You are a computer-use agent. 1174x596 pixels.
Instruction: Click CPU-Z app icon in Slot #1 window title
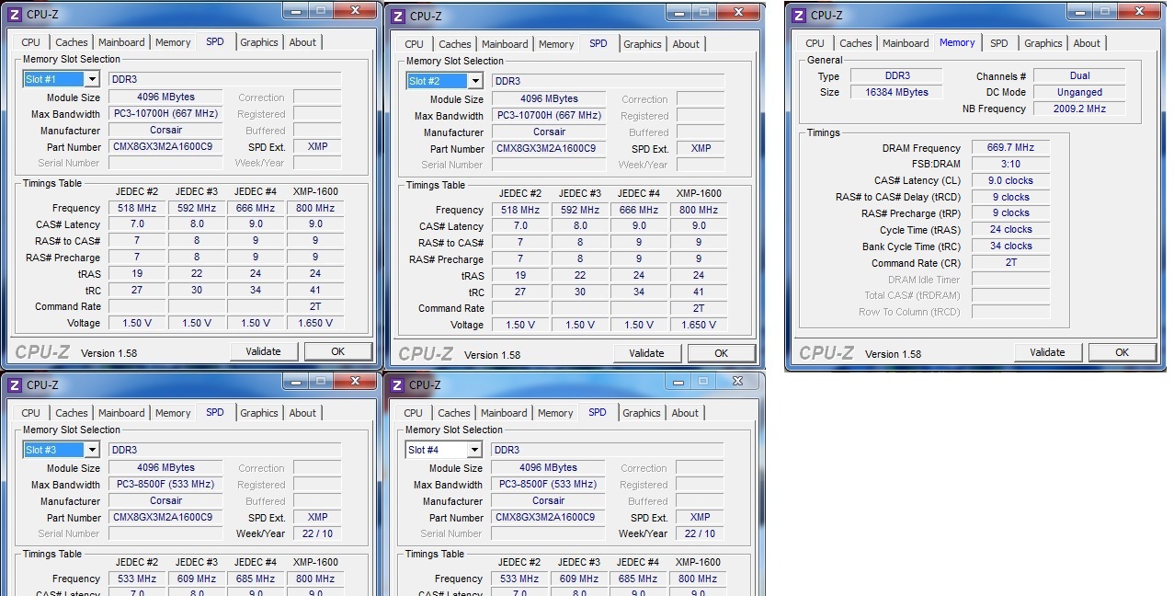14,14
